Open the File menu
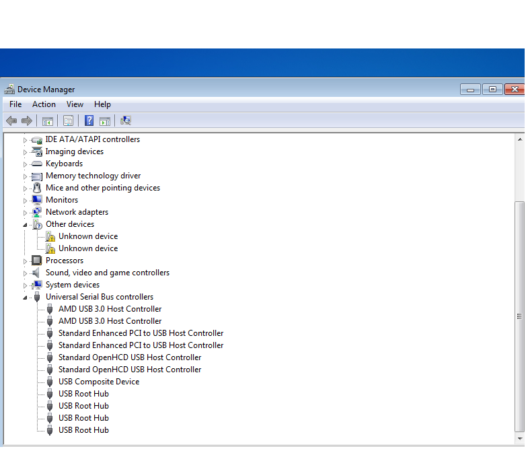Viewport: 528px width, 449px height. [x=15, y=104]
